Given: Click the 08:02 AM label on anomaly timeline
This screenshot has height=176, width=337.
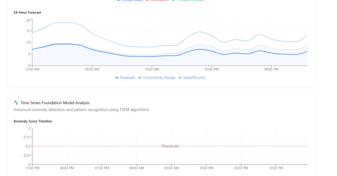Looking at the screenshot, I should click(137, 168).
